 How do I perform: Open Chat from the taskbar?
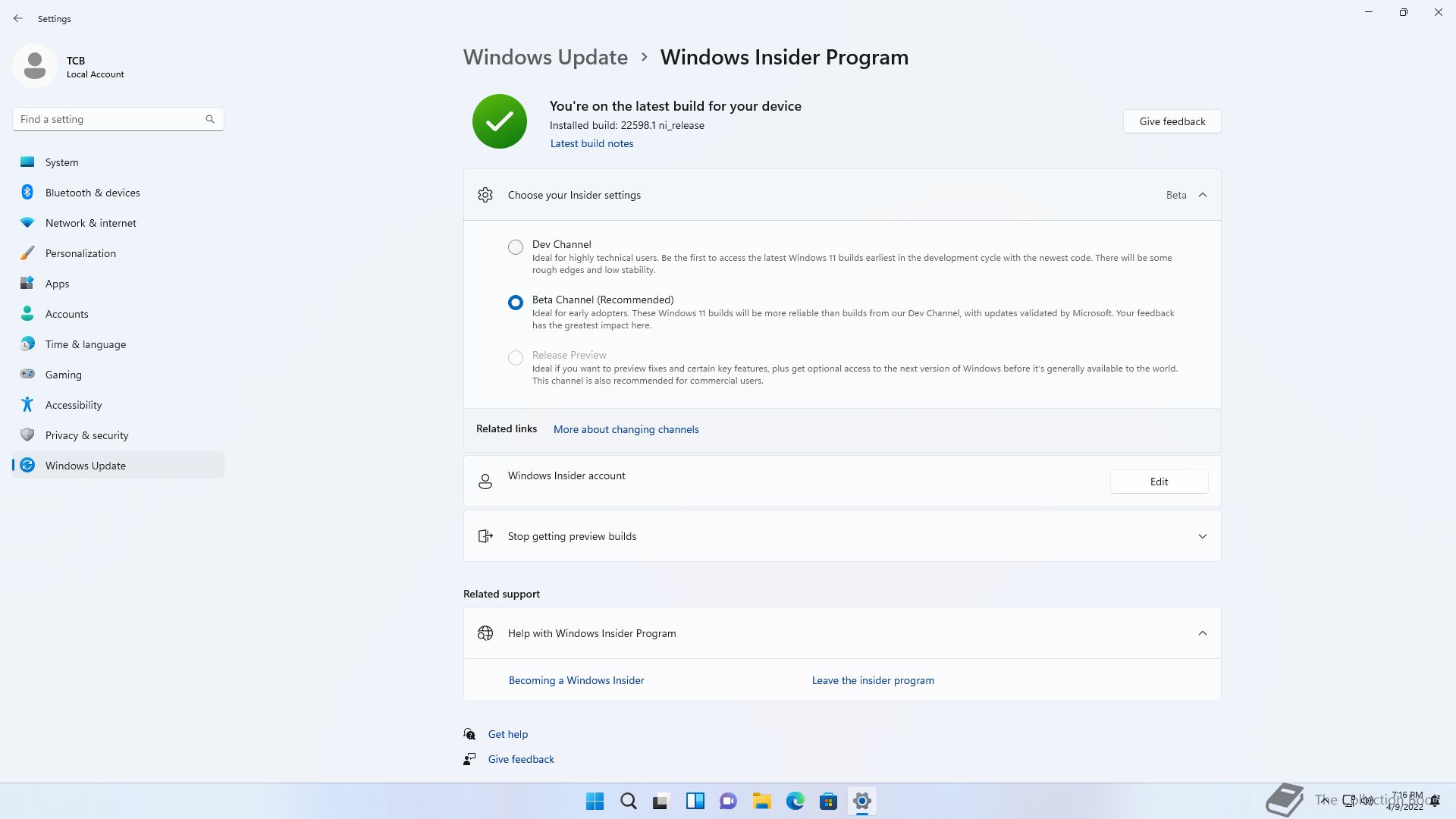729,801
